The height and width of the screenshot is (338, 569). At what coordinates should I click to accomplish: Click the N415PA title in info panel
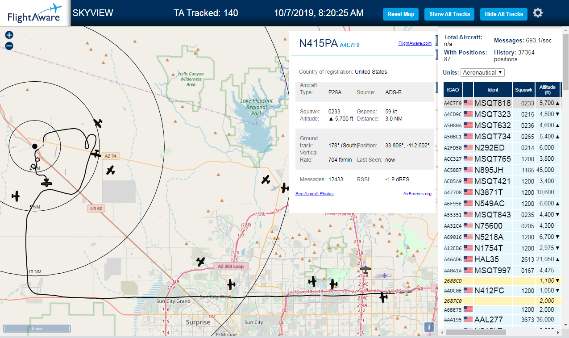click(319, 43)
